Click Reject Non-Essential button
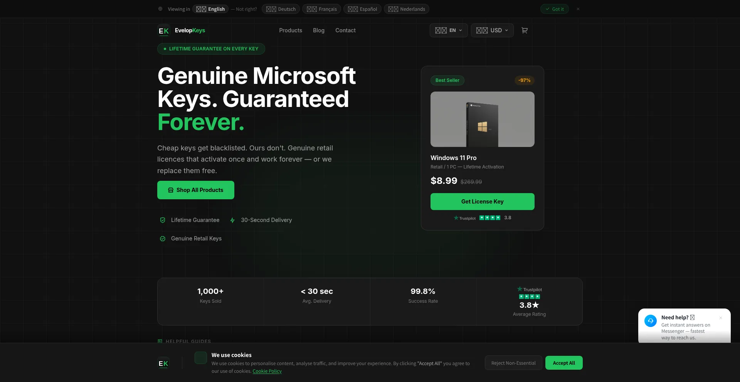The width and height of the screenshot is (740, 382). pyautogui.click(x=513, y=363)
